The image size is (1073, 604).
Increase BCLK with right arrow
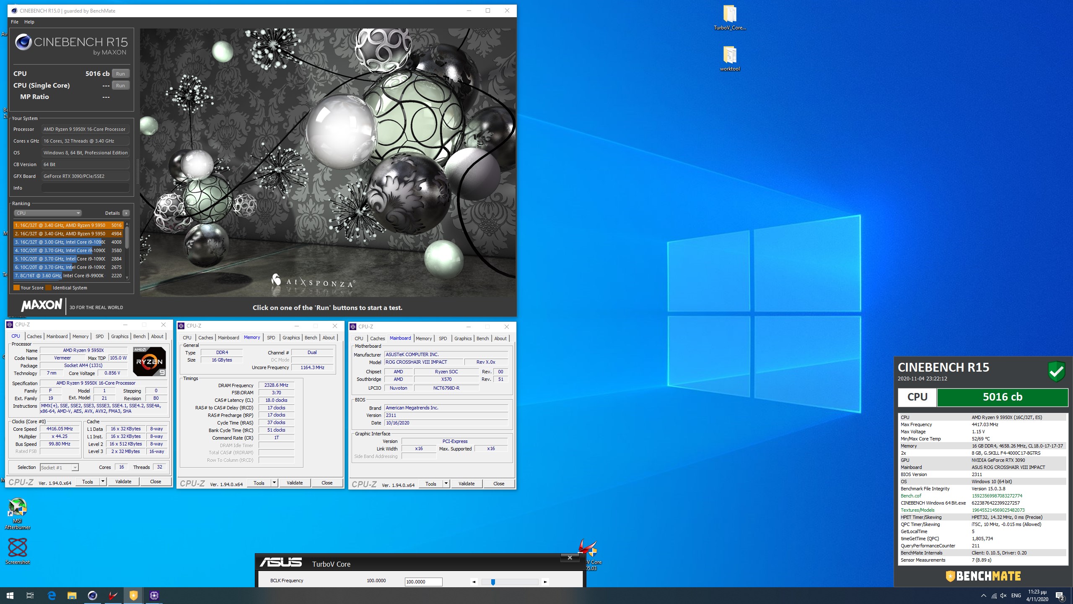click(545, 582)
